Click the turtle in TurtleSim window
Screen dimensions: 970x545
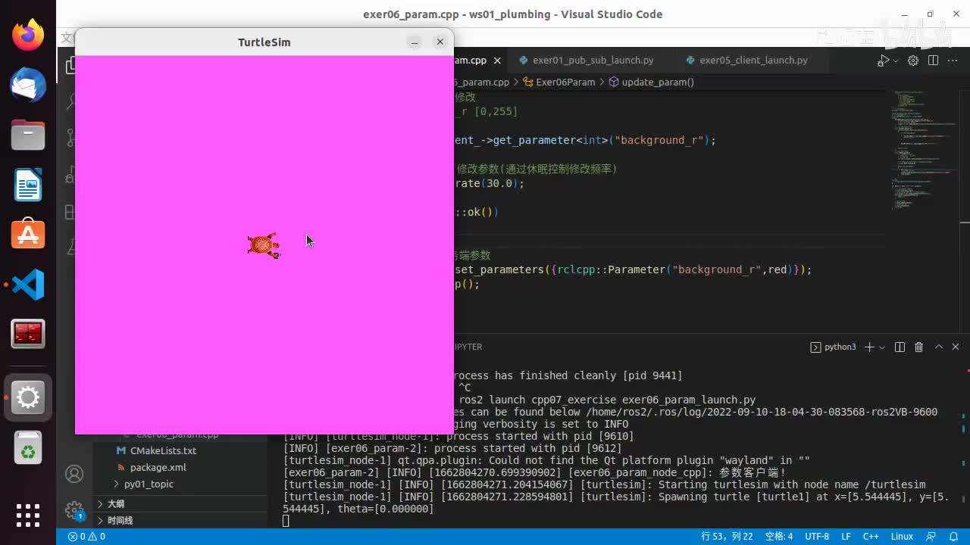[x=264, y=245]
